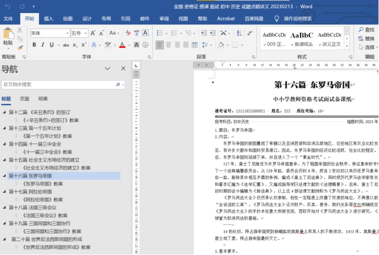Toggle strikethrough text formatting

66,45
